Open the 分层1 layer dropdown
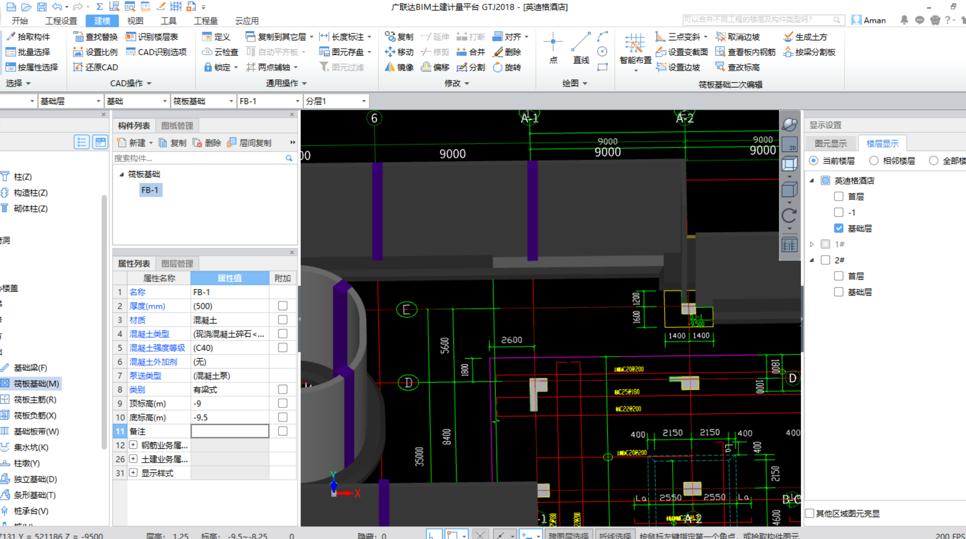The image size is (966, 539). click(x=335, y=101)
